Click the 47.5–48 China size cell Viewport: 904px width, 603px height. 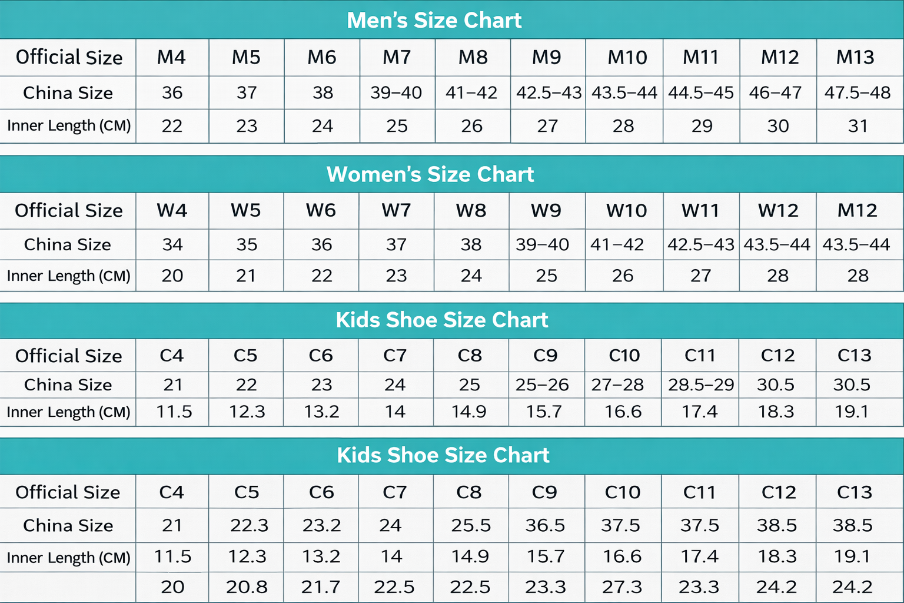click(x=857, y=93)
